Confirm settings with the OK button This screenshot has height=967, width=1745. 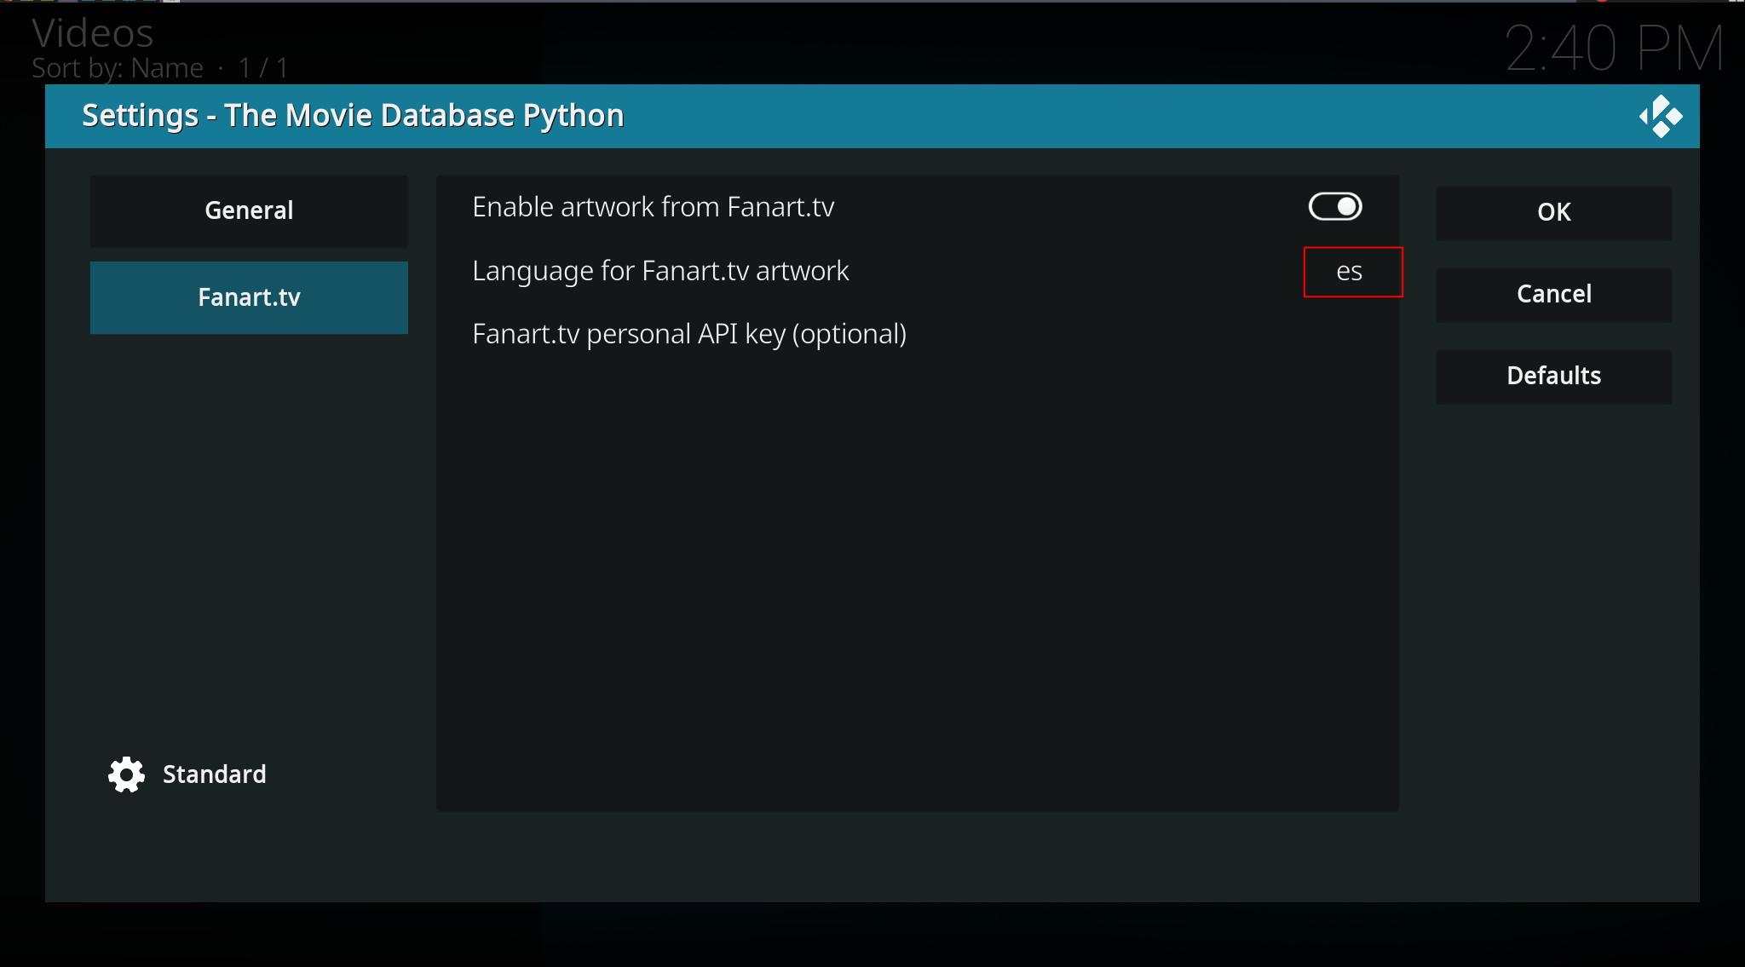[1553, 212]
